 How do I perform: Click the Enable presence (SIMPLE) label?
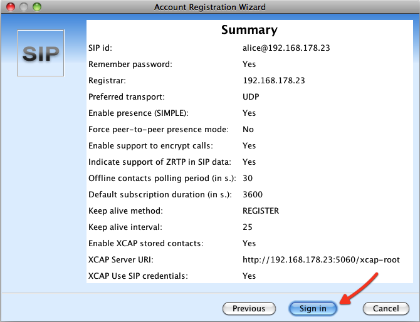coord(139,113)
